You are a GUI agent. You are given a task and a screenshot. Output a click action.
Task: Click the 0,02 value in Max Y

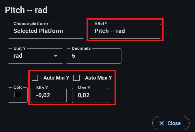pos(84,95)
